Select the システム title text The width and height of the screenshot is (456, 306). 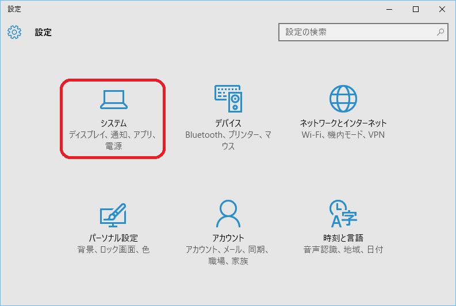point(113,123)
